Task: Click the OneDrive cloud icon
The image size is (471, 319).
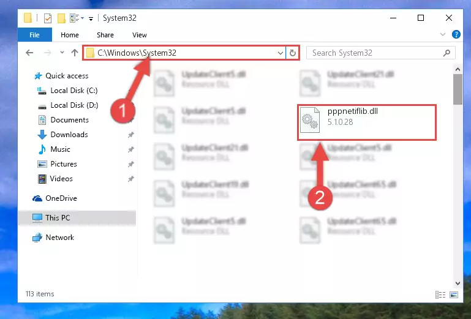Action: point(37,198)
